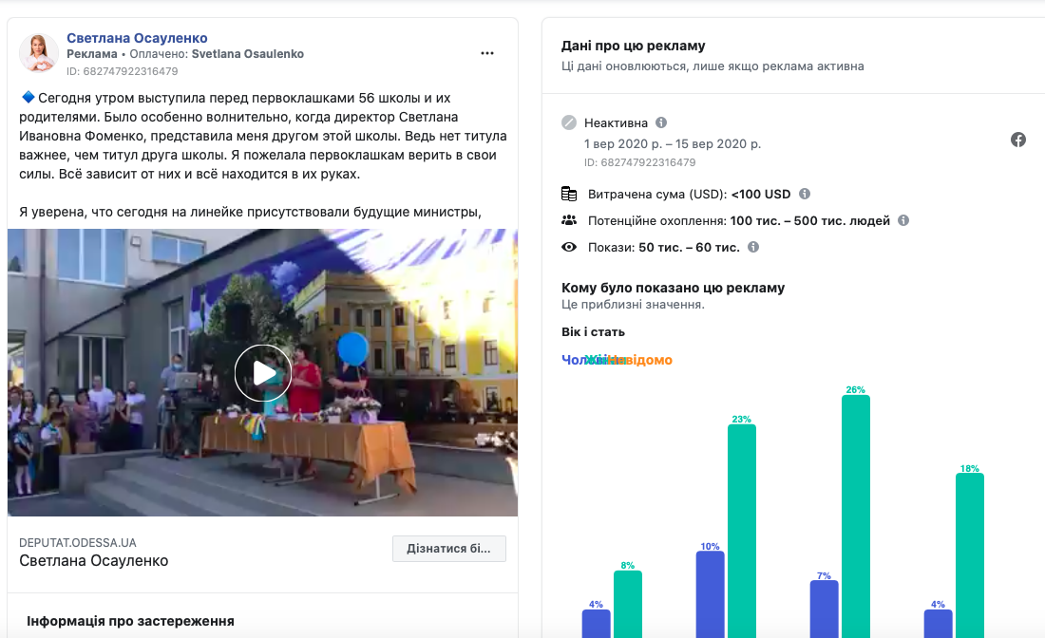The width and height of the screenshot is (1045, 638).
Task: Click the Дані про цю рекламу heading
Action: click(633, 46)
